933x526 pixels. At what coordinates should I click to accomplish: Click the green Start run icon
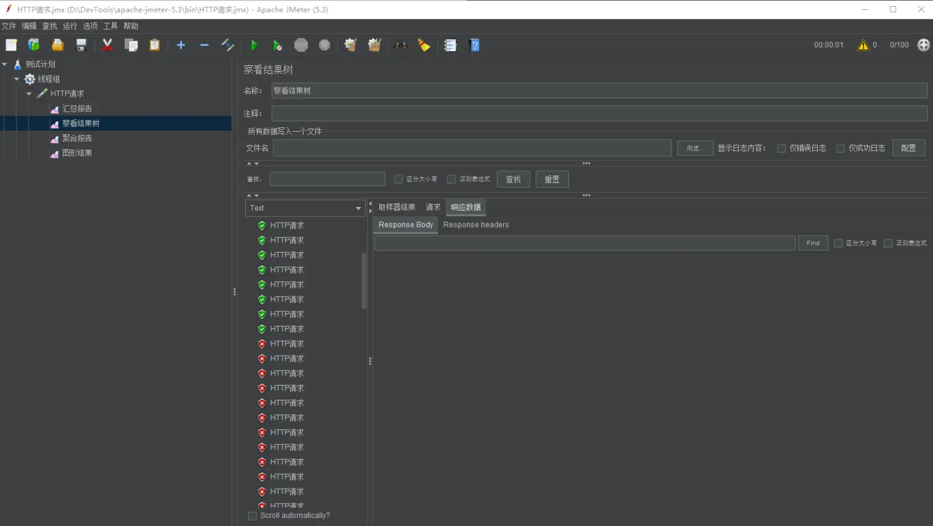(x=254, y=45)
